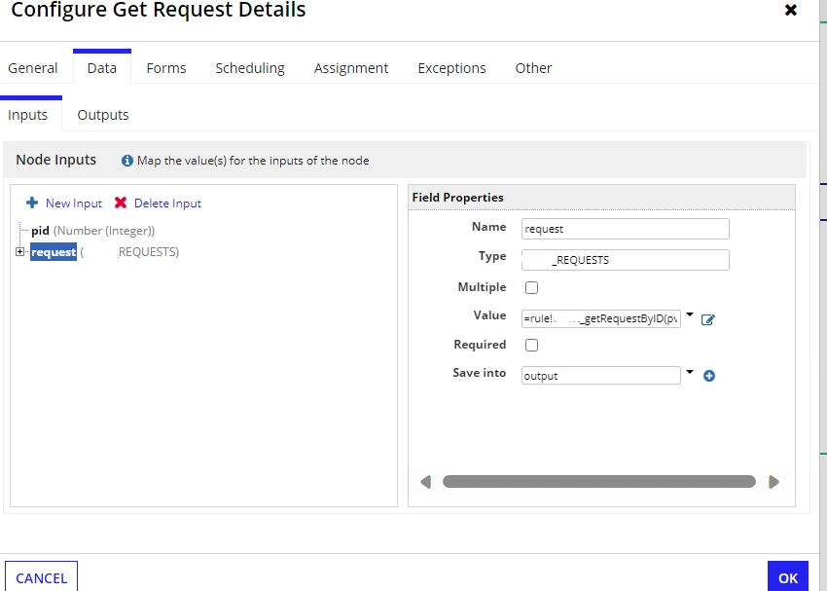
Task: Click the Value expression field
Action: (601, 318)
